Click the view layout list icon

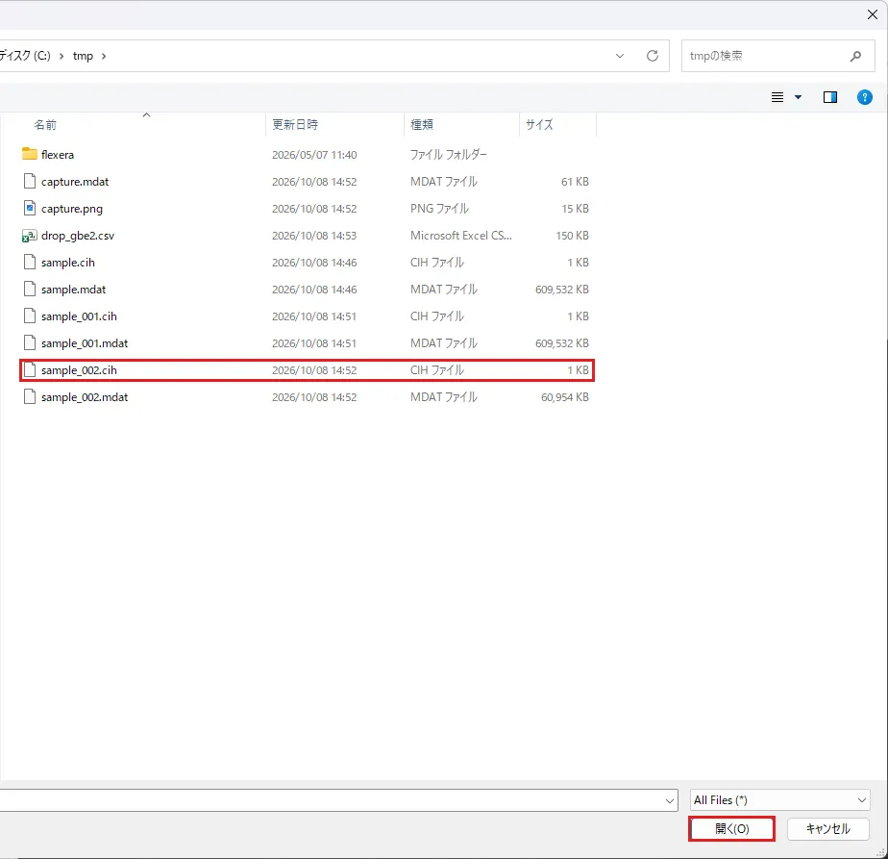pos(777,97)
